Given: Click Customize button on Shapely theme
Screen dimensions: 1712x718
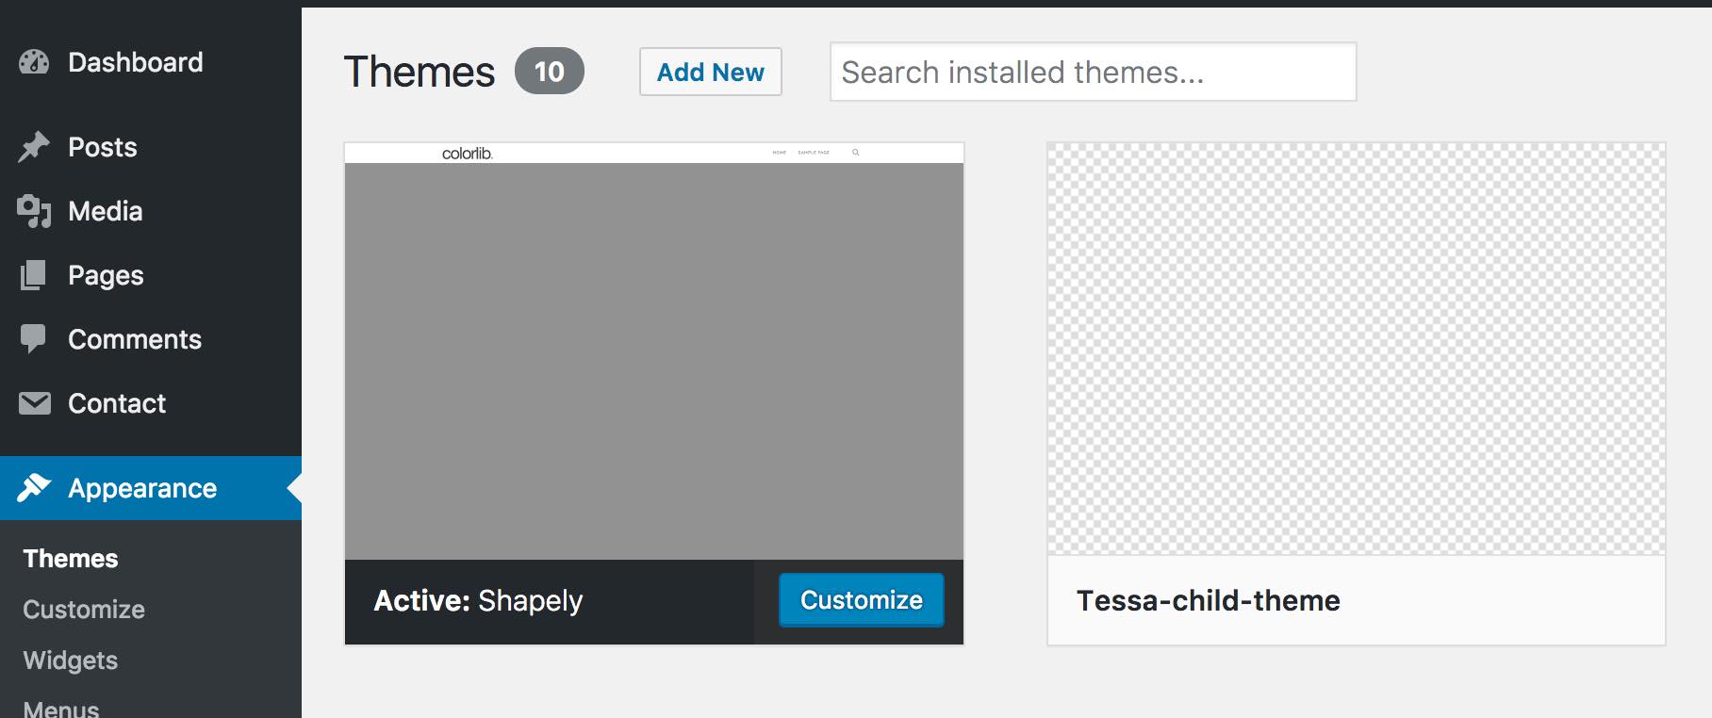Looking at the screenshot, I should [x=862, y=600].
